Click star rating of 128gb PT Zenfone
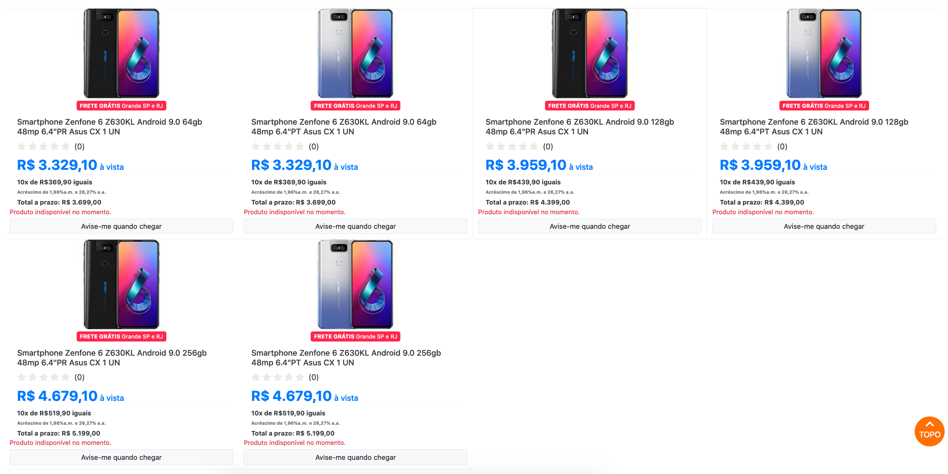This screenshot has height=474, width=948. (746, 146)
